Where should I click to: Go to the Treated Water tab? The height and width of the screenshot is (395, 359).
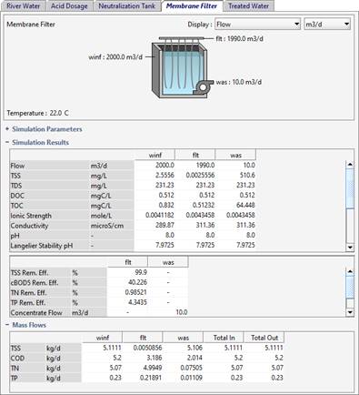(249, 6)
